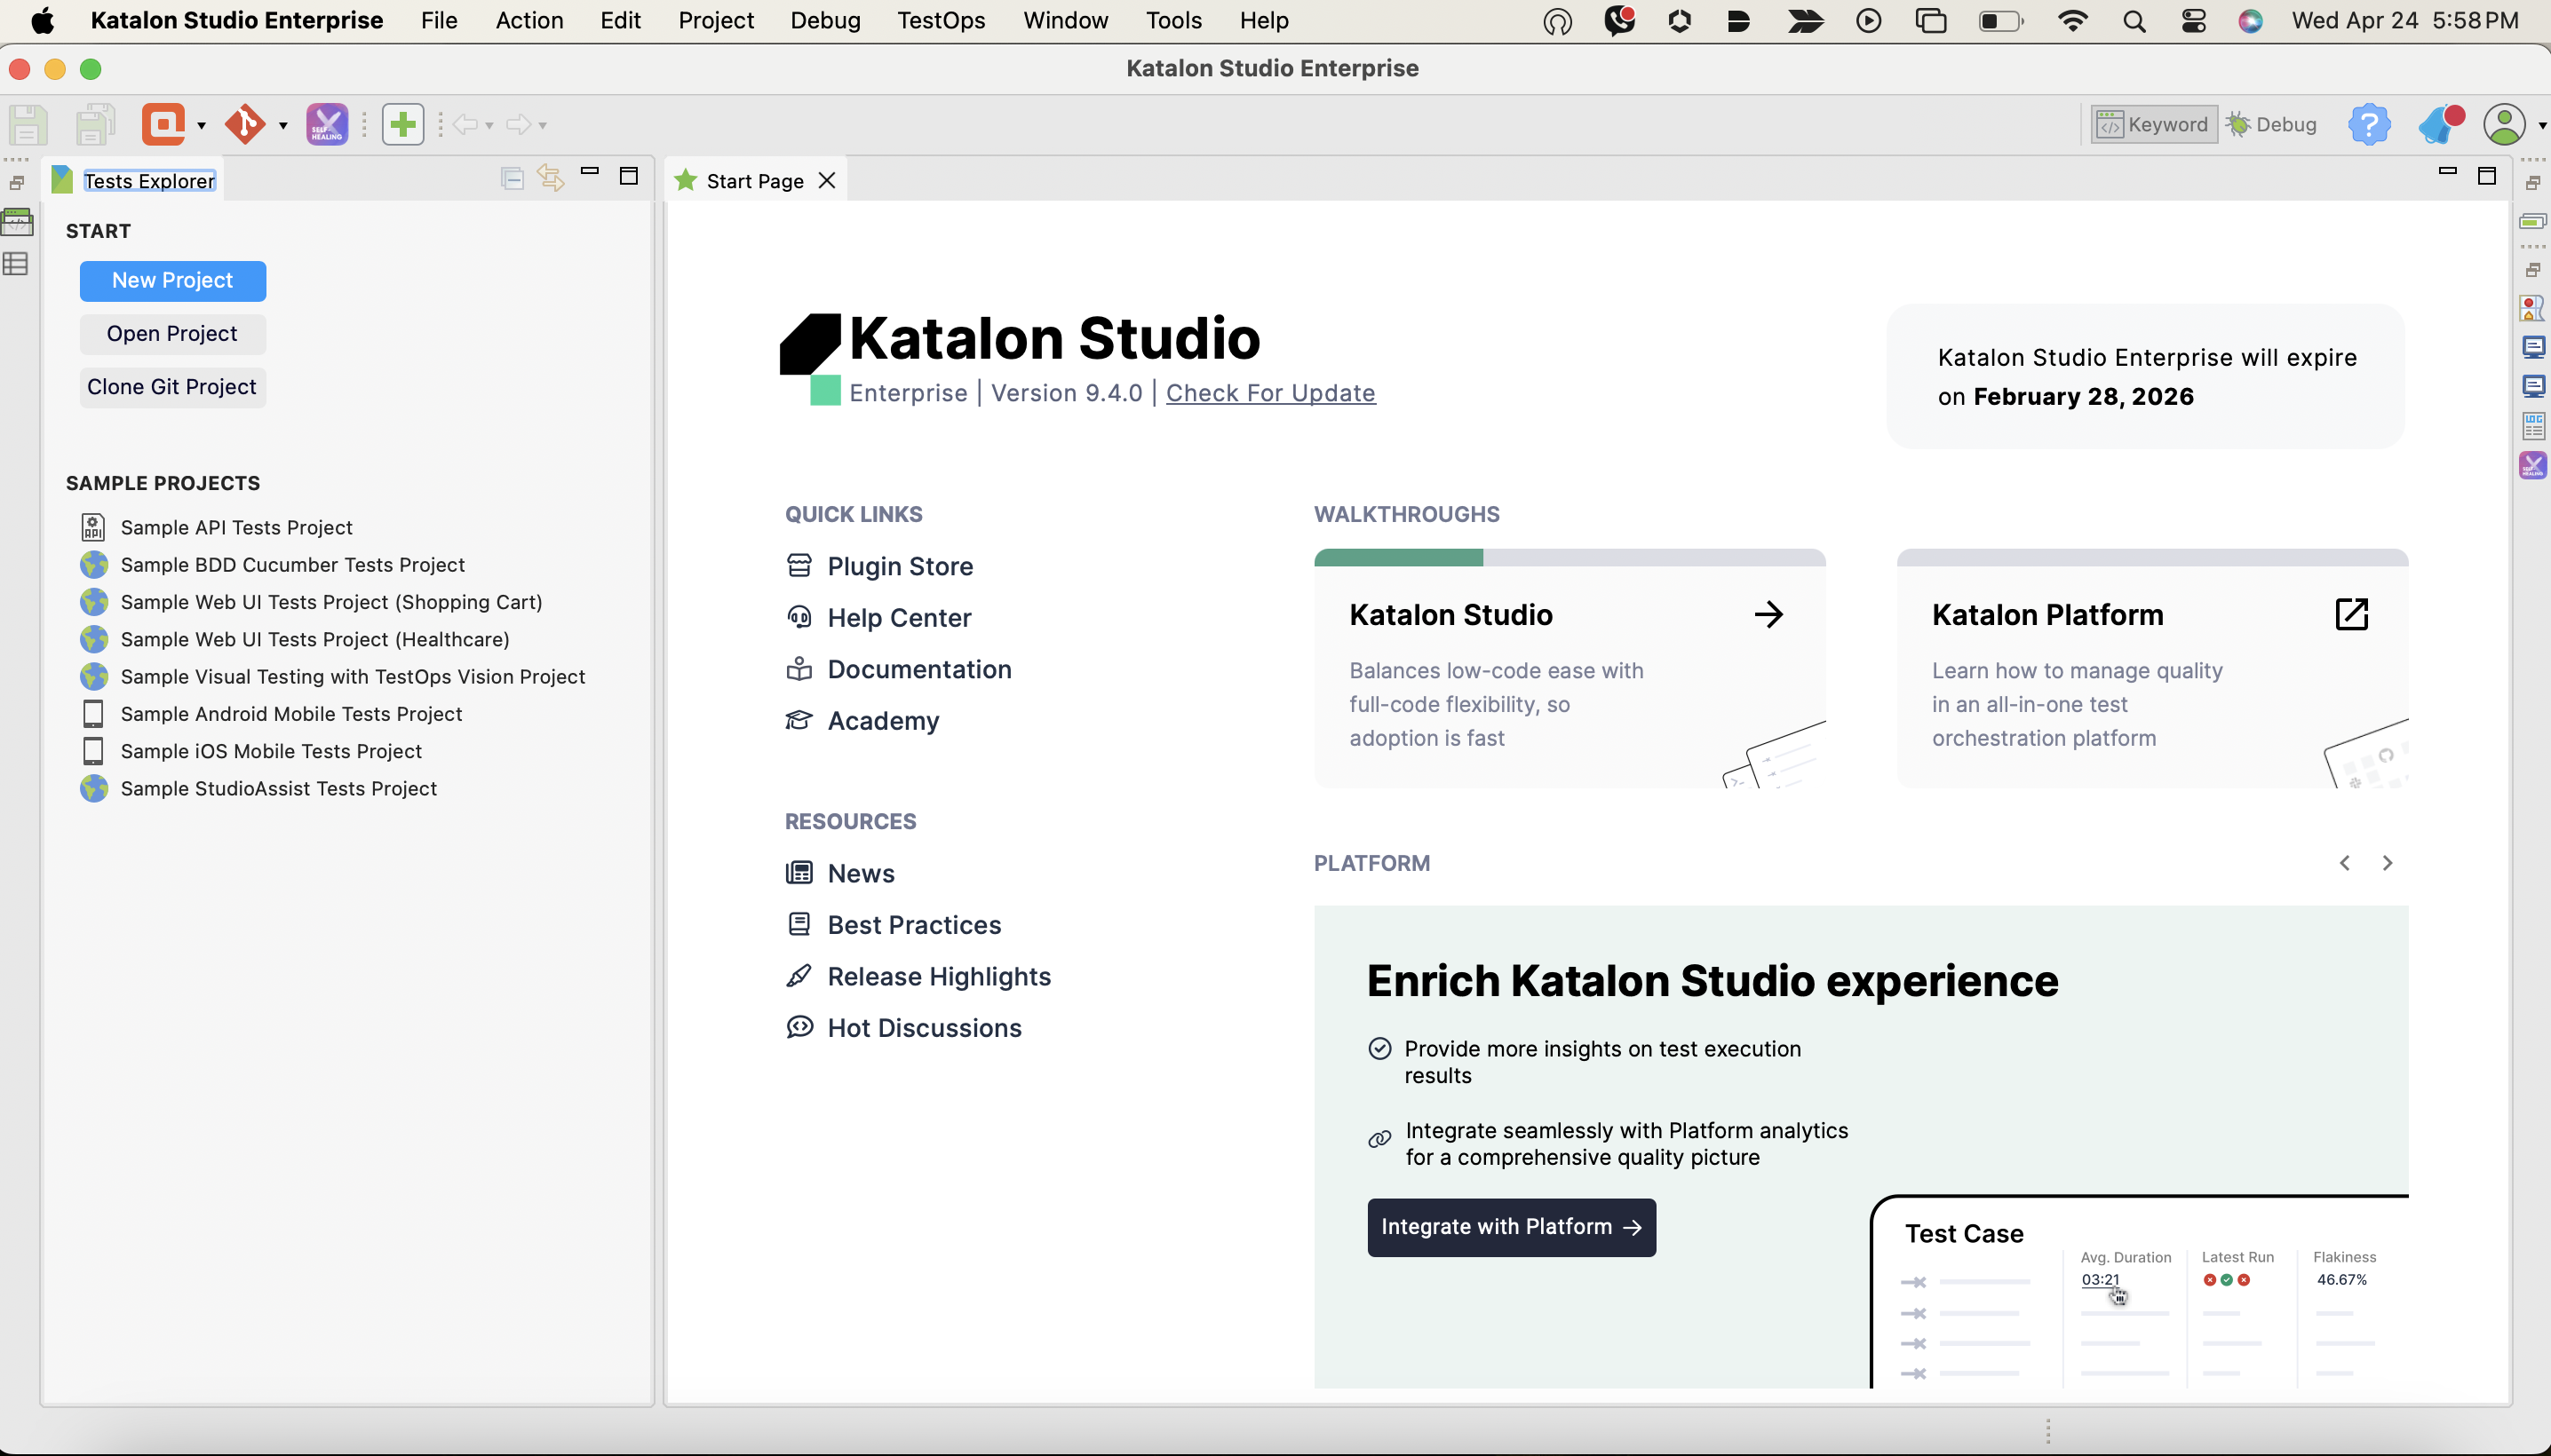The height and width of the screenshot is (1456, 2551).
Task: Open the Git commit/branch icon
Action: point(247,124)
